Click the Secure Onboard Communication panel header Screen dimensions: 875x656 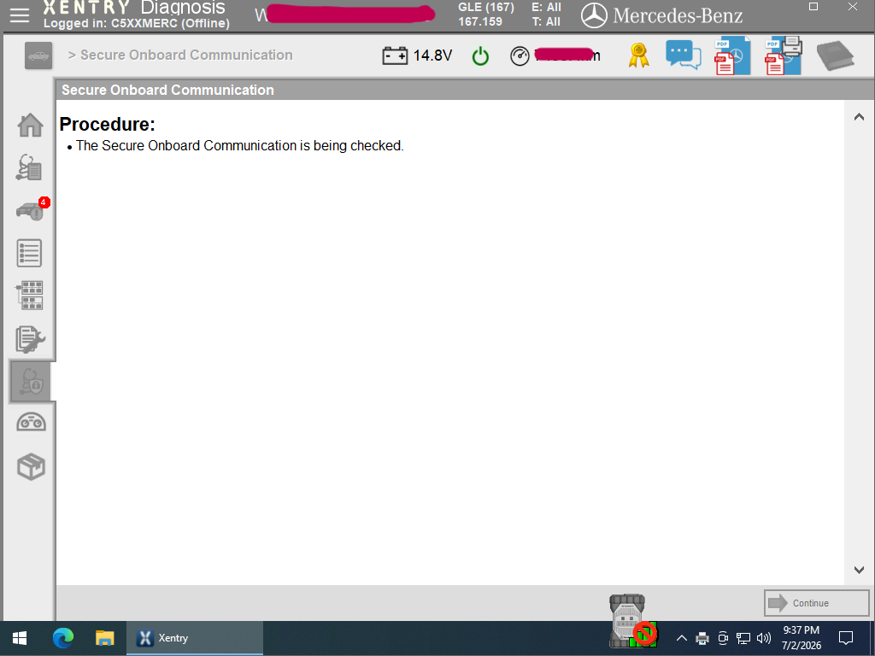click(x=466, y=90)
